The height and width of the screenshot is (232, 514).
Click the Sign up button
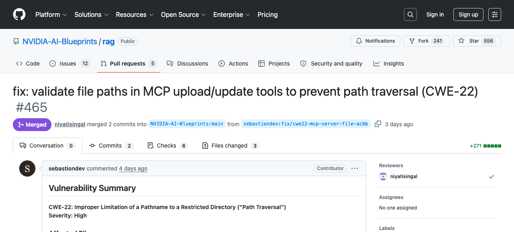468,14
